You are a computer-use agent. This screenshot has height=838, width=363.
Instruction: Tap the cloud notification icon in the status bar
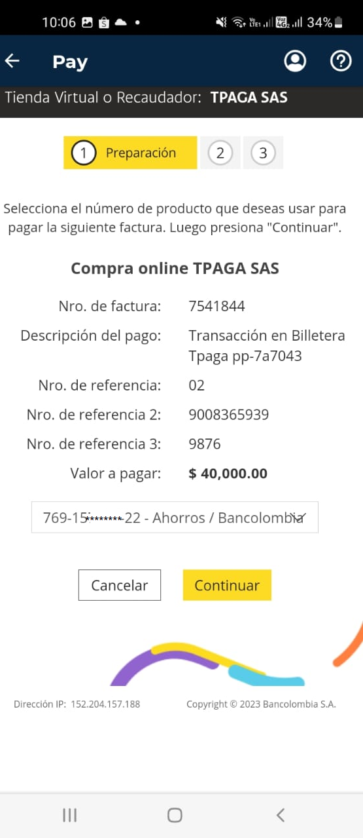tap(121, 22)
